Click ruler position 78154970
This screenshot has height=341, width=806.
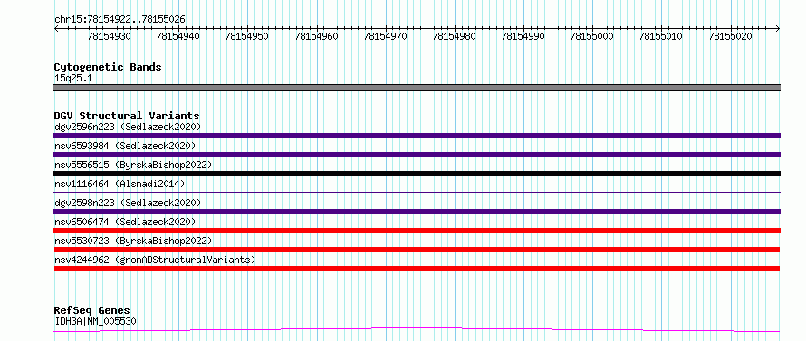[x=386, y=36]
